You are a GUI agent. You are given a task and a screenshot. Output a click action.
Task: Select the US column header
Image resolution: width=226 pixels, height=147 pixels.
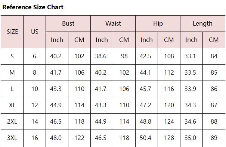point(35,32)
